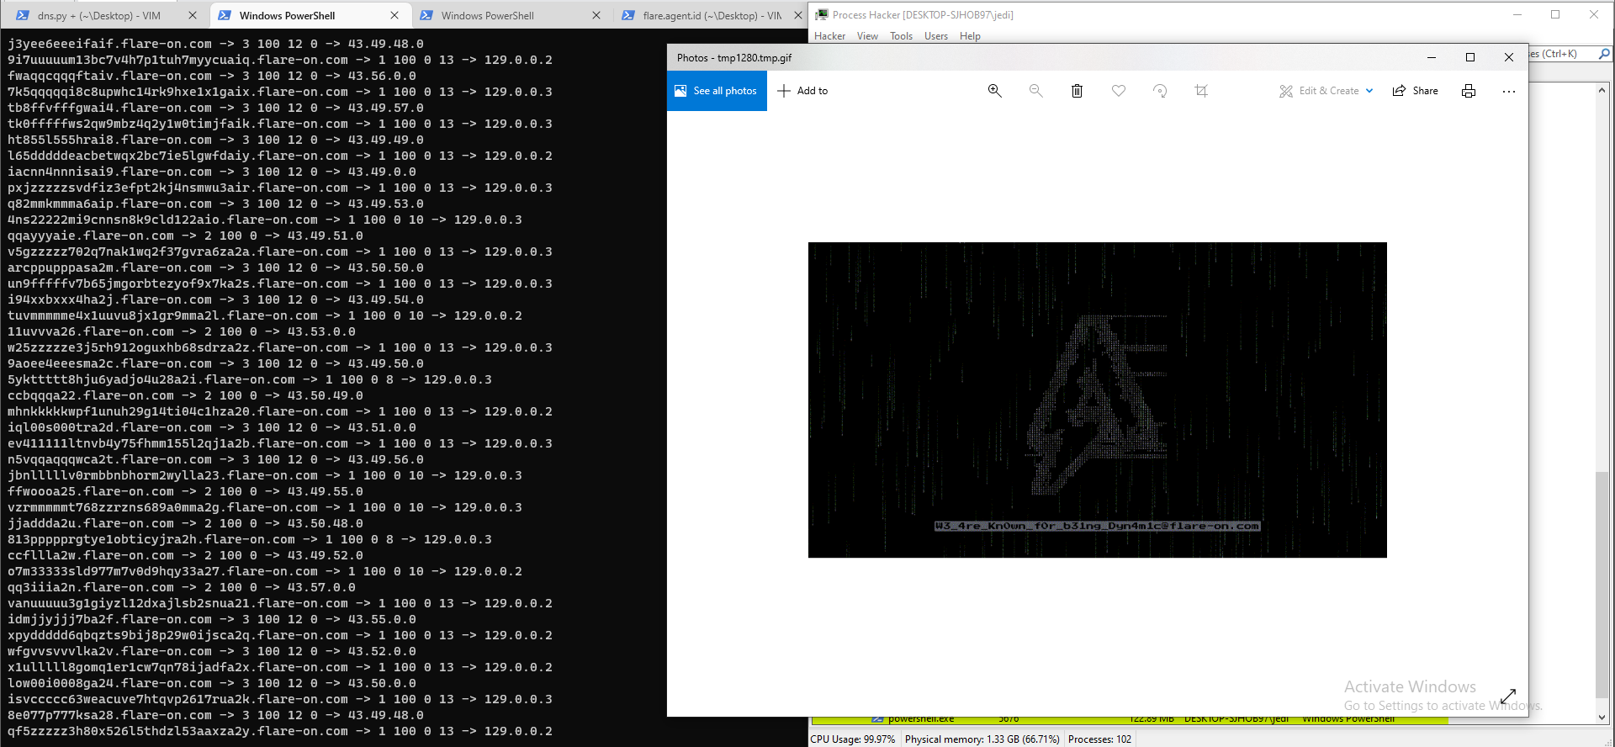1615x747 pixels.
Task: Click the Process Hacker search box (Ctrl+K)
Action: tap(1561, 54)
